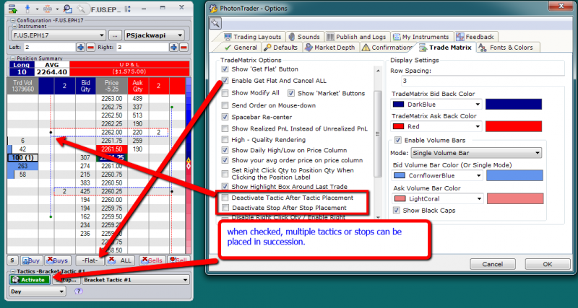The height and width of the screenshot is (308, 578).
Task: Enable Show Realized PnL Instead of Unrealized
Action: point(225,128)
